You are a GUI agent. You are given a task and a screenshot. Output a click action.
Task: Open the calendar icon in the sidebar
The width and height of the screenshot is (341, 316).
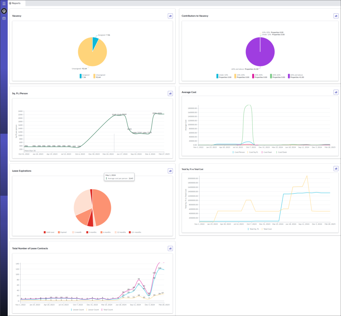[4, 18]
